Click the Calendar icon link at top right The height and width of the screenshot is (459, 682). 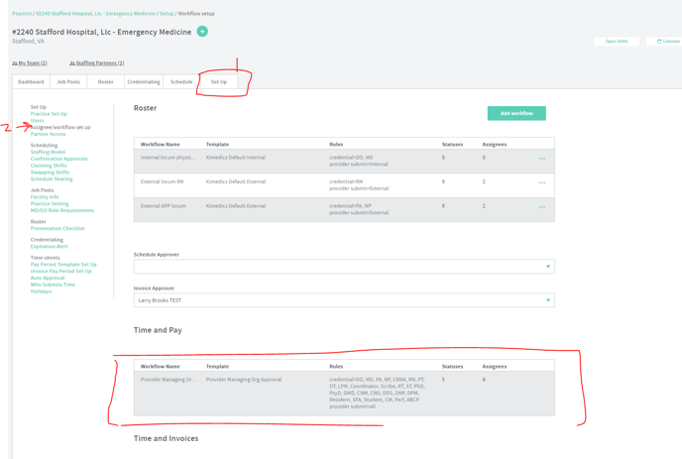click(659, 42)
